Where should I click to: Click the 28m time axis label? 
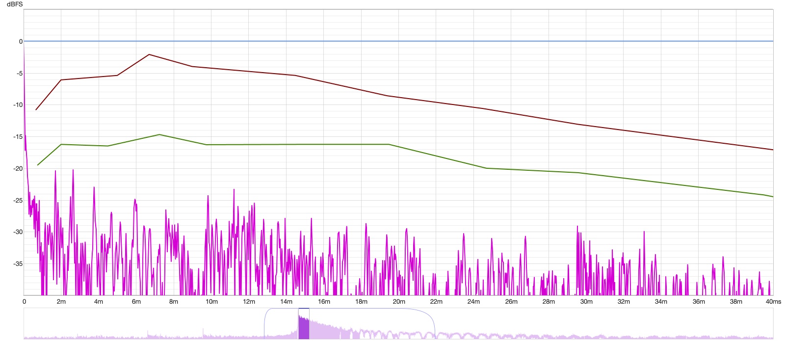tap(549, 301)
